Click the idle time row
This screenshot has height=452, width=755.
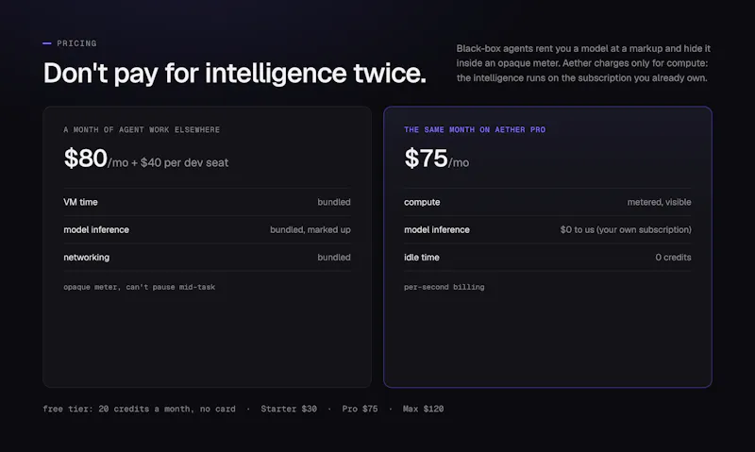[547, 258]
